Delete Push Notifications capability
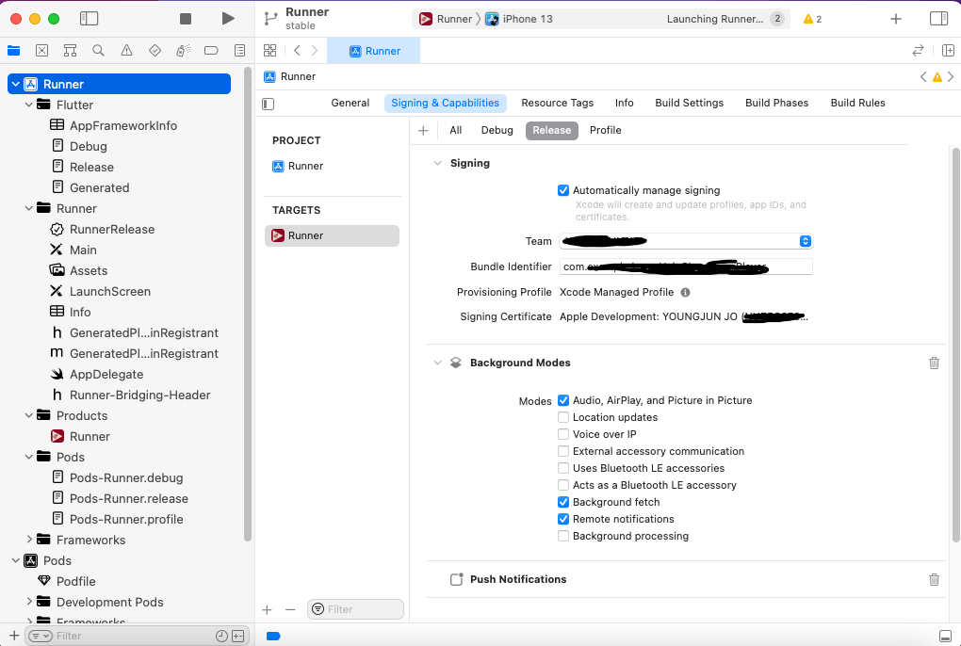 934,579
